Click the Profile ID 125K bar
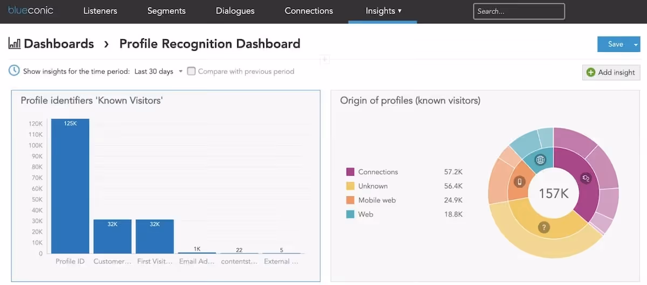Viewport: 647px width, 285px height. click(x=70, y=186)
